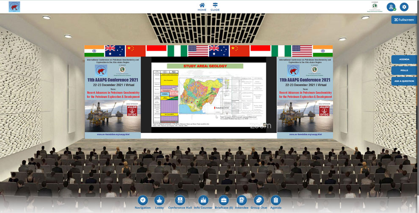Open settings gear icon
Viewport: 419px width, 213px height.
[x=404, y=7]
